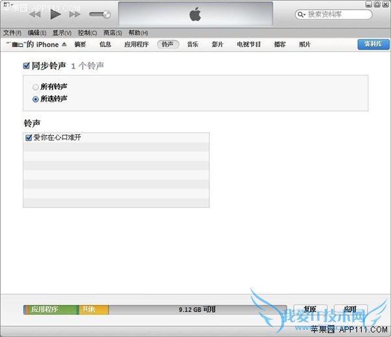Screen dimensions: 391x337
Task: Toggle the 同步铃声 (Sync Ringtones) checkbox
Action: click(x=26, y=66)
